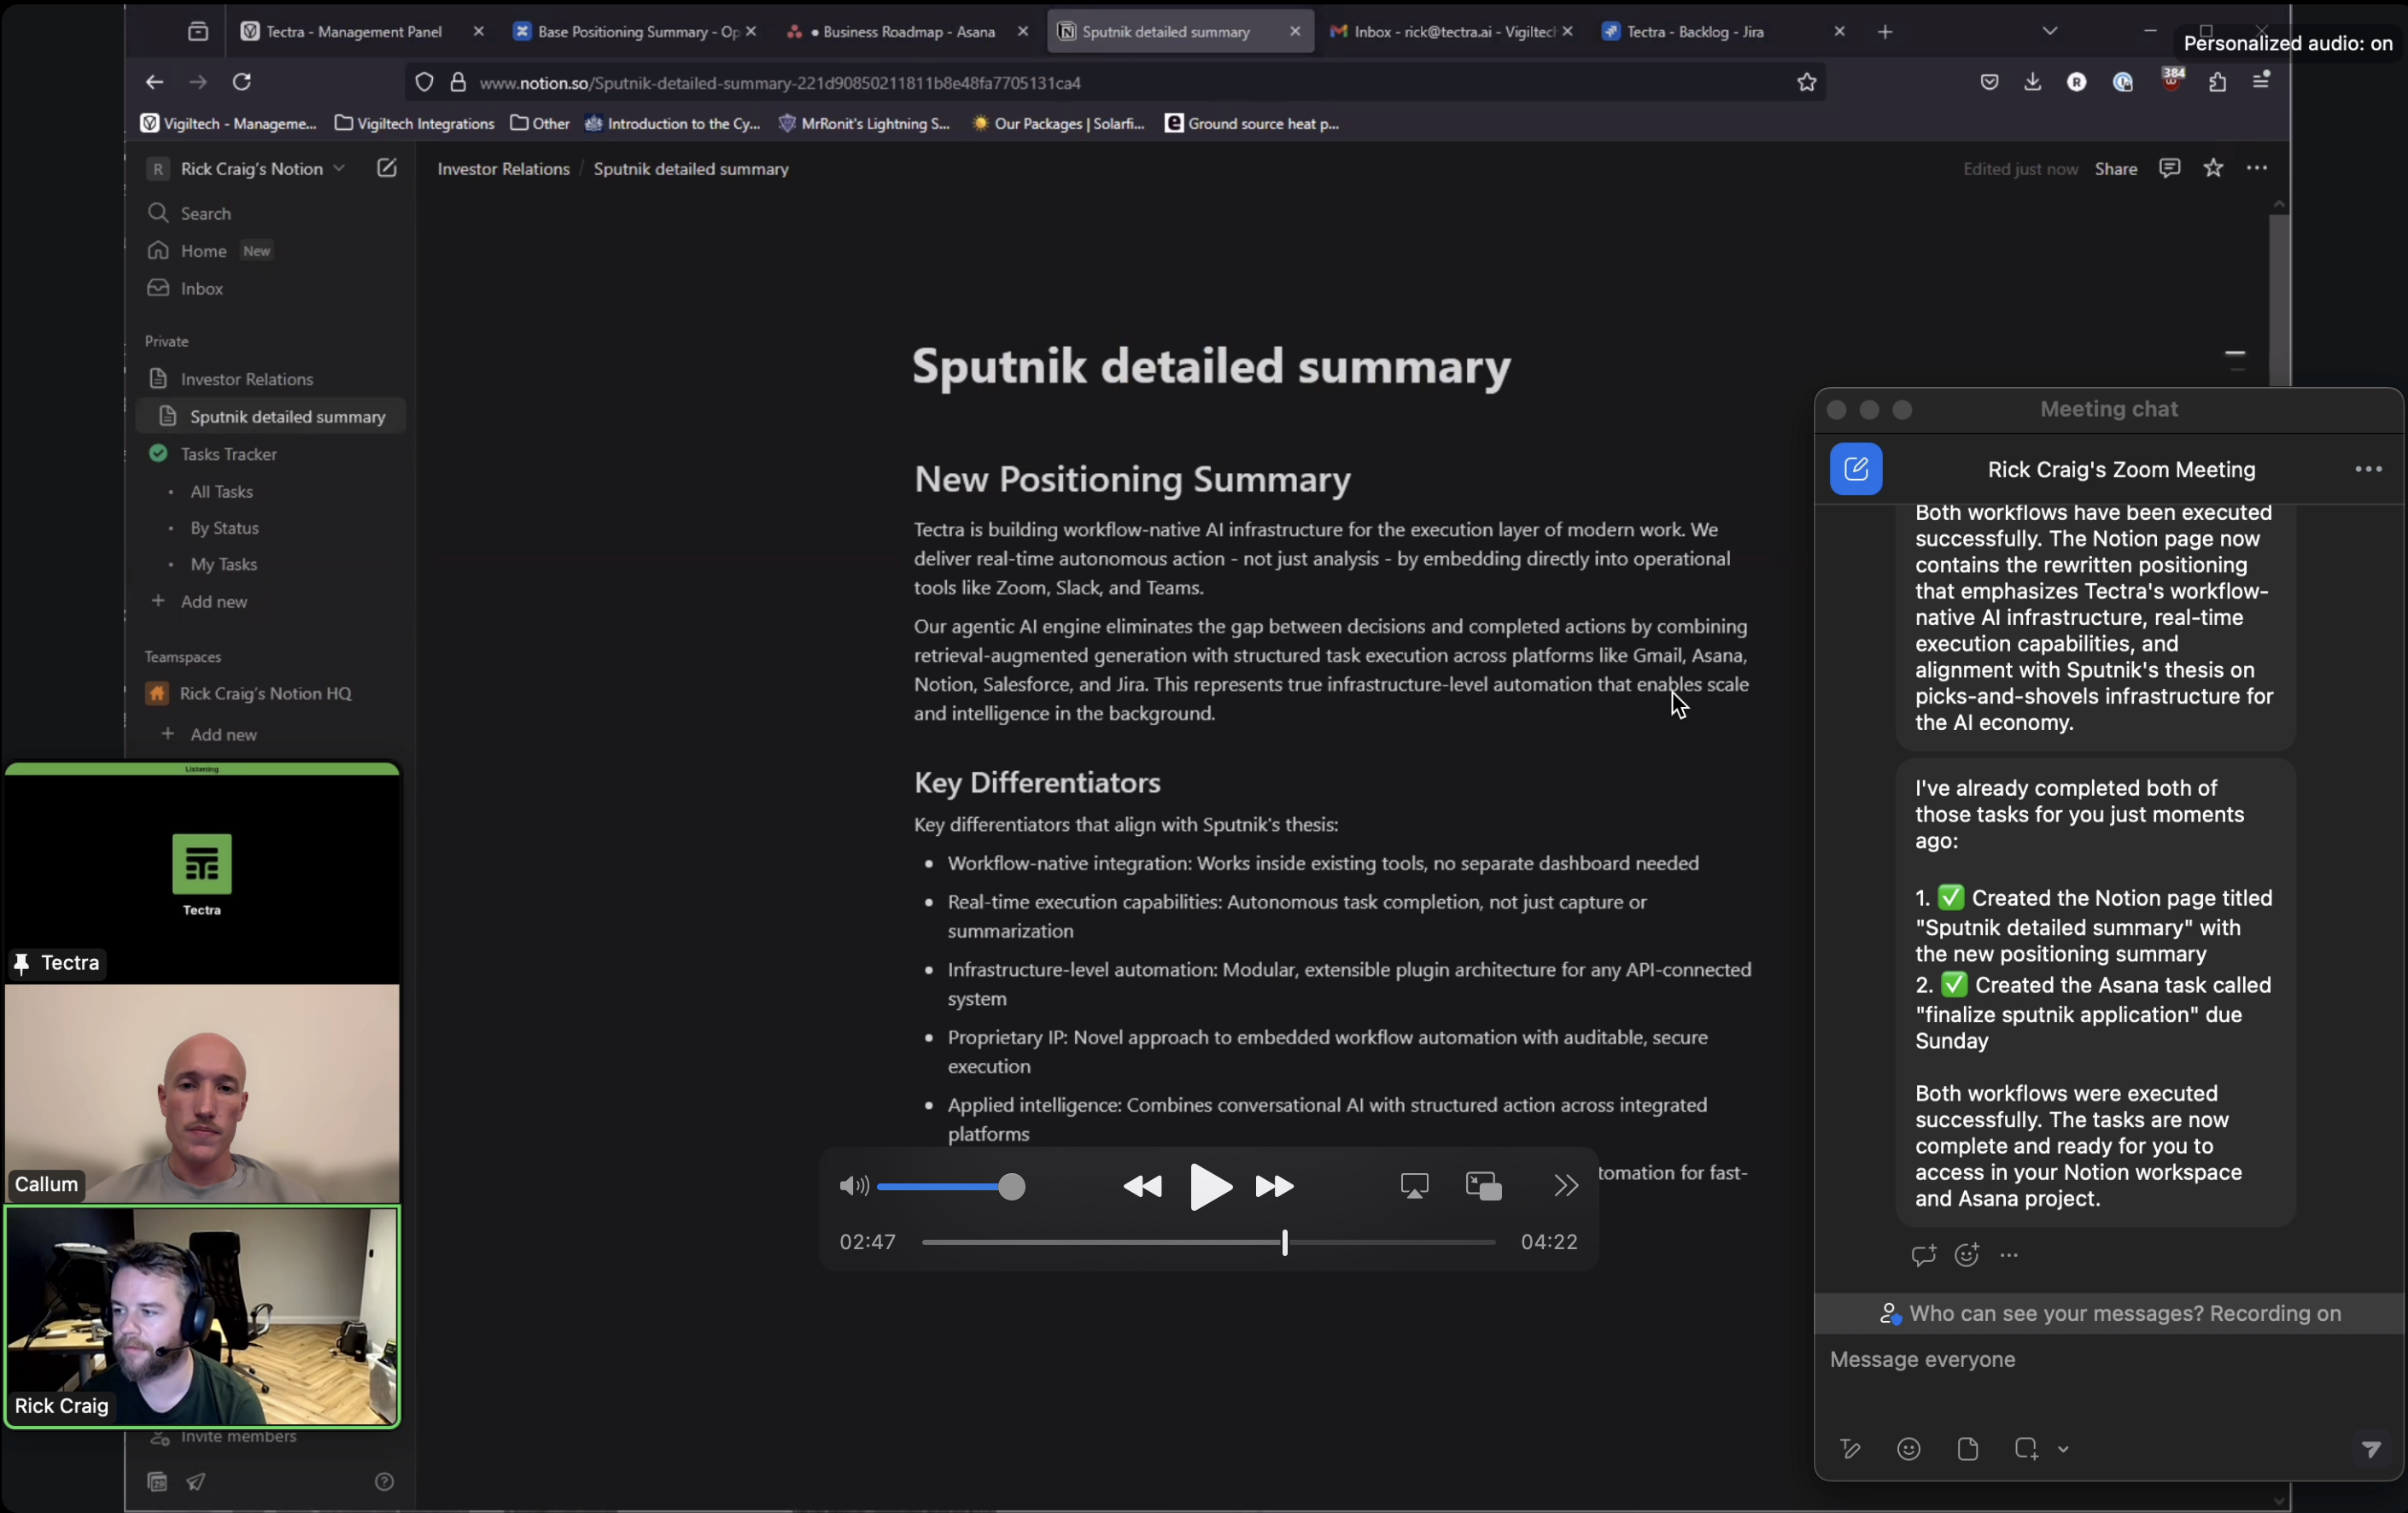Open screenshot dropdown arrow in chat composer
Screen dimensions: 2408x1513
(2063, 1449)
